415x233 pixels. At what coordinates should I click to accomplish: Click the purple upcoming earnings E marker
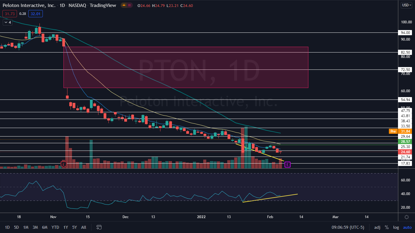287,165
